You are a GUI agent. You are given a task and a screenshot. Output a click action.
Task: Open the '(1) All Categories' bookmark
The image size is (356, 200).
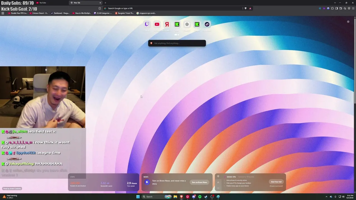point(103,13)
